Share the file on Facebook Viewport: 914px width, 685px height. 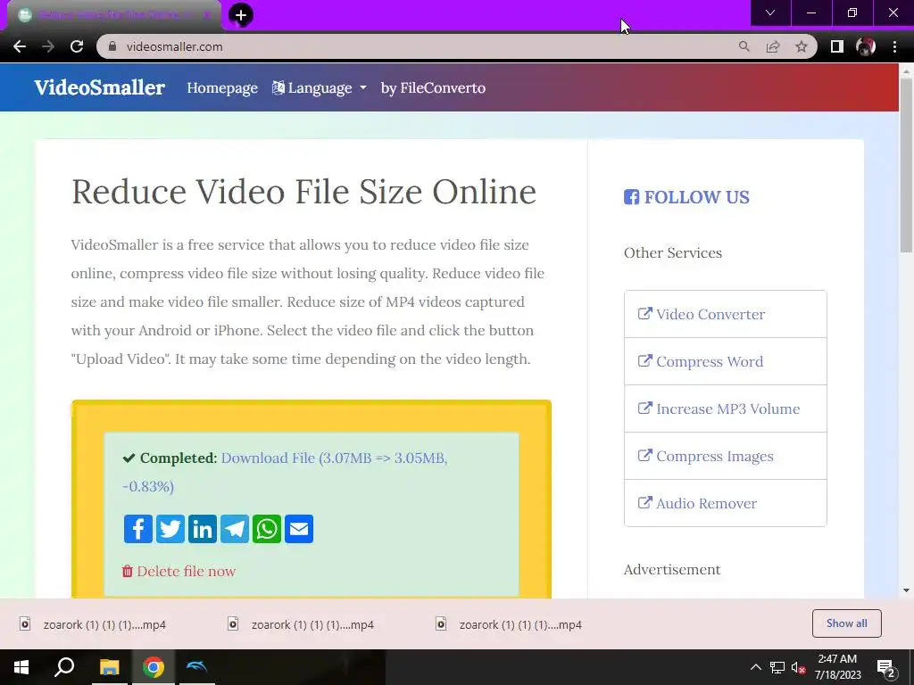(x=138, y=529)
